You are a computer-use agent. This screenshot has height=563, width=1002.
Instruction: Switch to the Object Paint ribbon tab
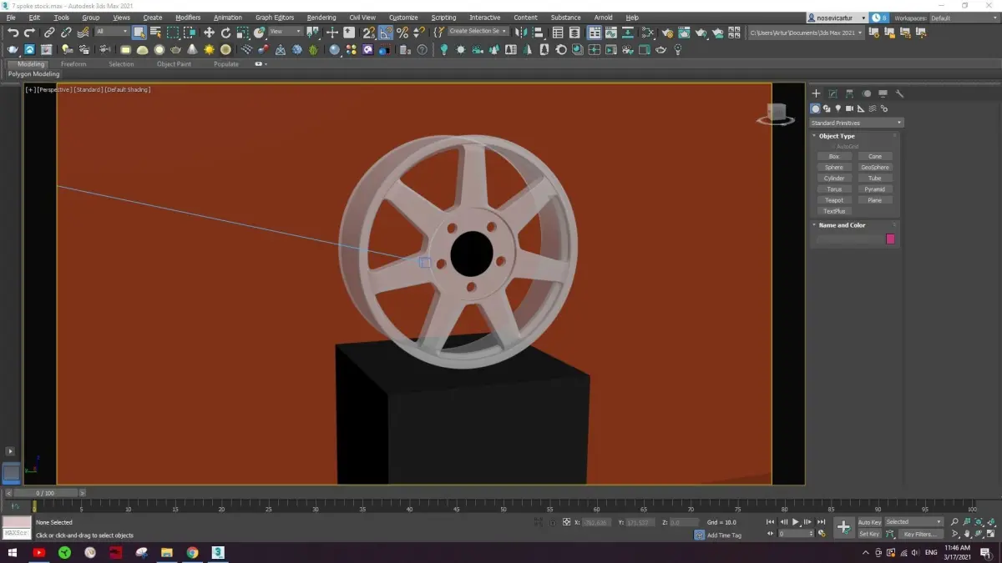pyautogui.click(x=174, y=64)
